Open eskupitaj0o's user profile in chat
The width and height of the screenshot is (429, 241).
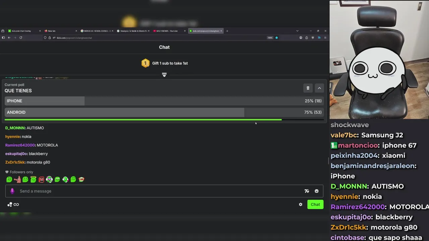pos(16,154)
